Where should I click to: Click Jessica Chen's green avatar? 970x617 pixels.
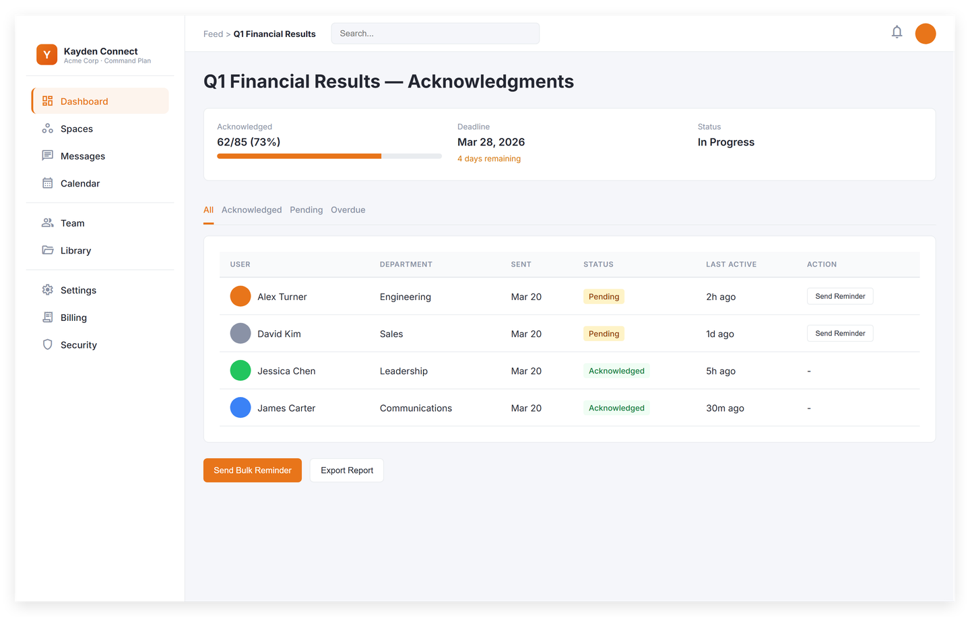[240, 370]
